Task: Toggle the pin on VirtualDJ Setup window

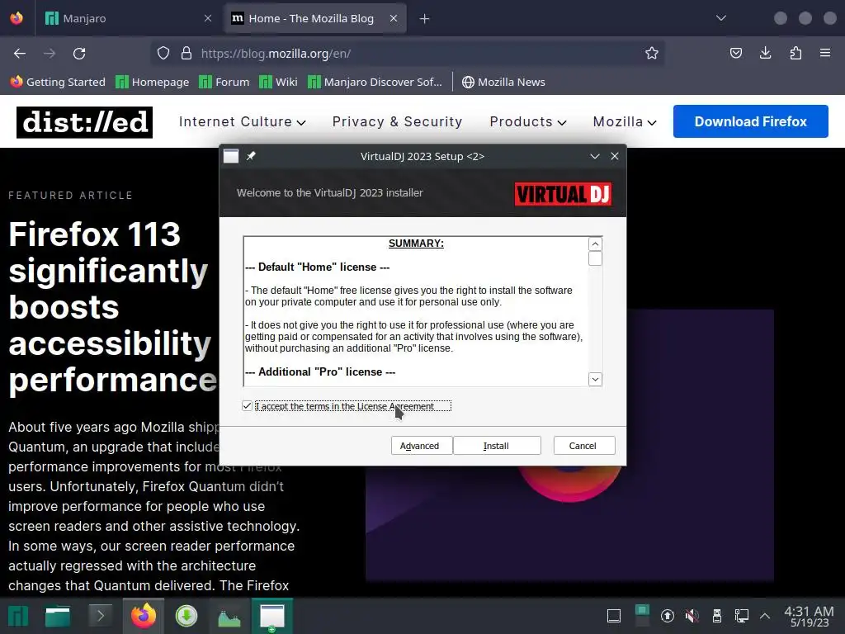Action: click(x=251, y=156)
